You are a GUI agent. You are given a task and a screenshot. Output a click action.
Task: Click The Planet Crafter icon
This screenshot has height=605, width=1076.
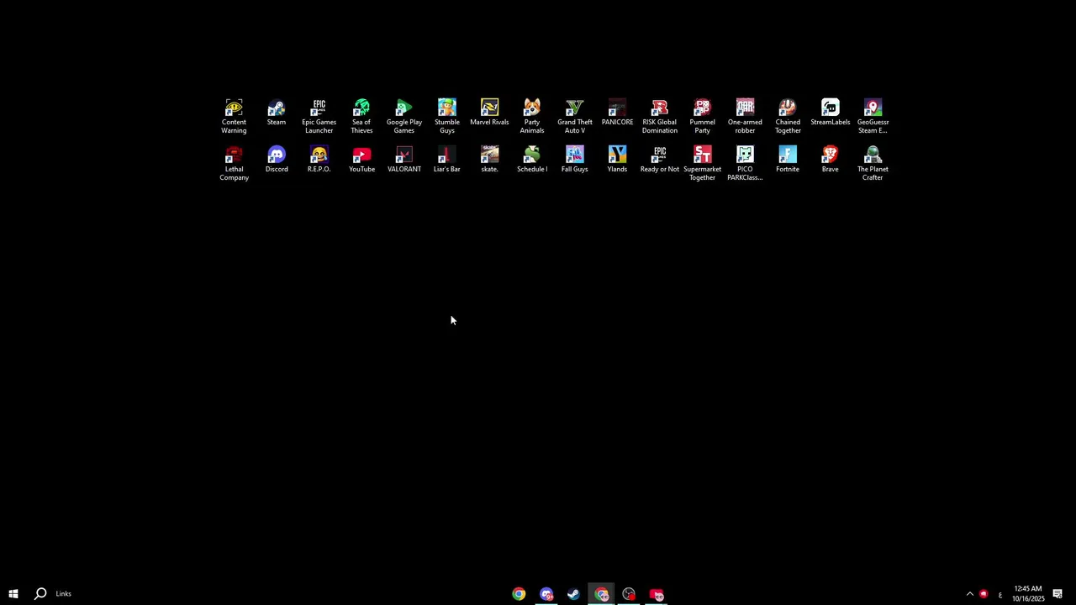coord(873,163)
